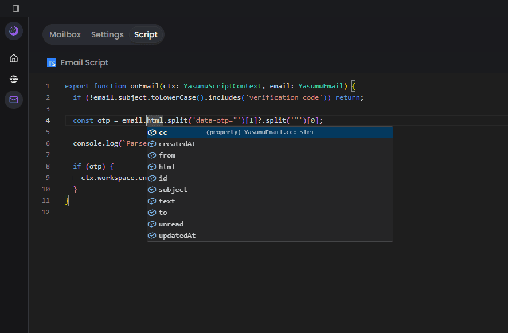Click the property icon next to 'cc' suggestion
The height and width of the screenshot is (333, 508).
(x=153, y=132)
